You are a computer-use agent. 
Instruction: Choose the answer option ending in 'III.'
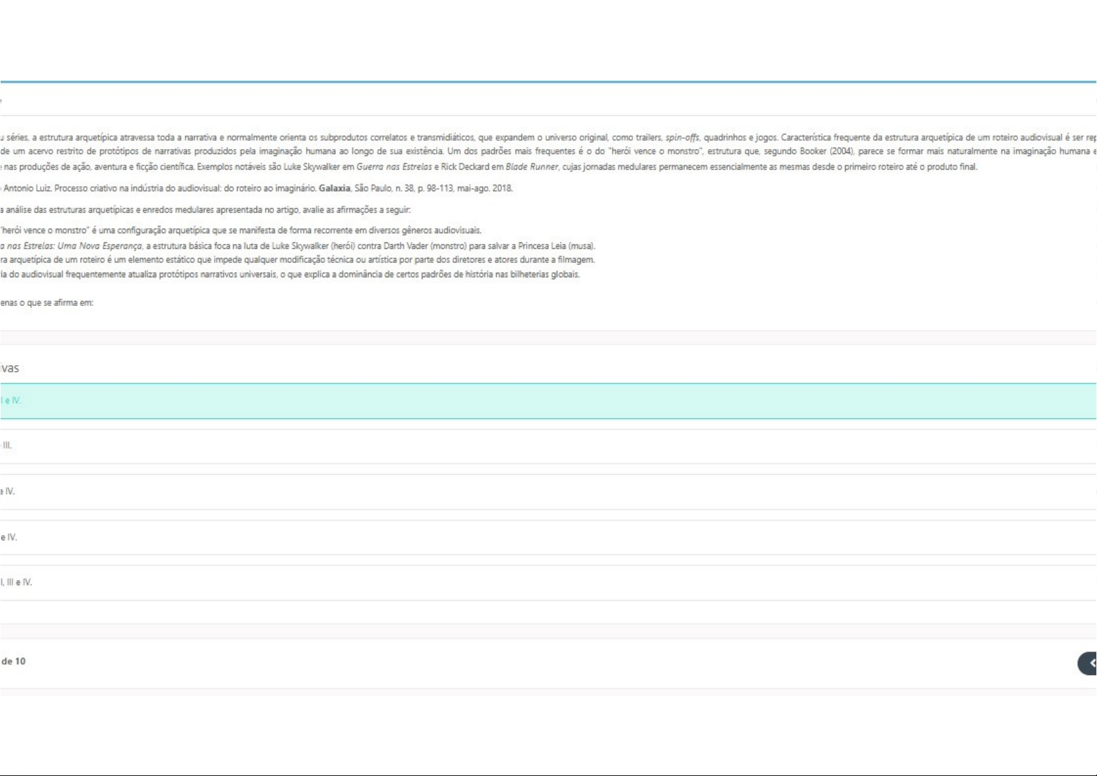click(x=7, y=446)
